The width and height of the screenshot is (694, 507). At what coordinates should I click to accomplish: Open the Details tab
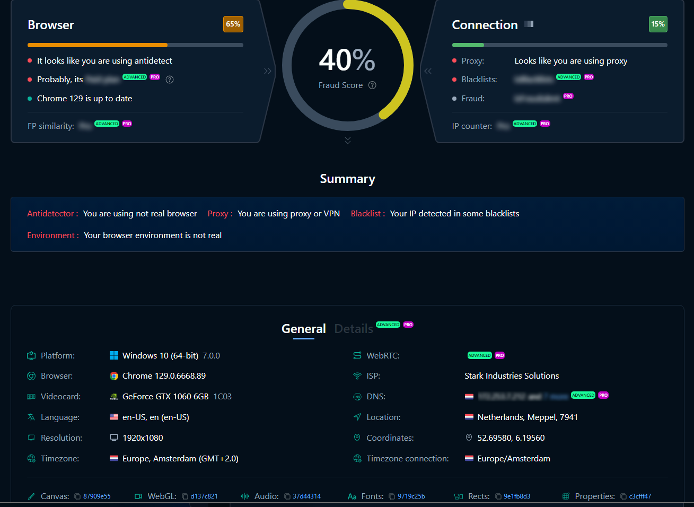pos(354,329)
